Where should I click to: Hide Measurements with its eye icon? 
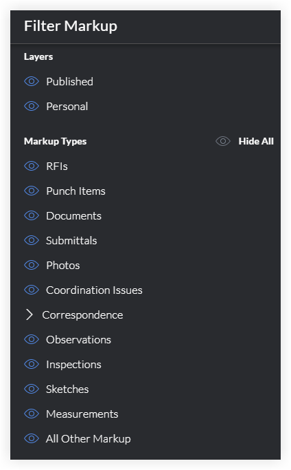click(x=32, y=414)
